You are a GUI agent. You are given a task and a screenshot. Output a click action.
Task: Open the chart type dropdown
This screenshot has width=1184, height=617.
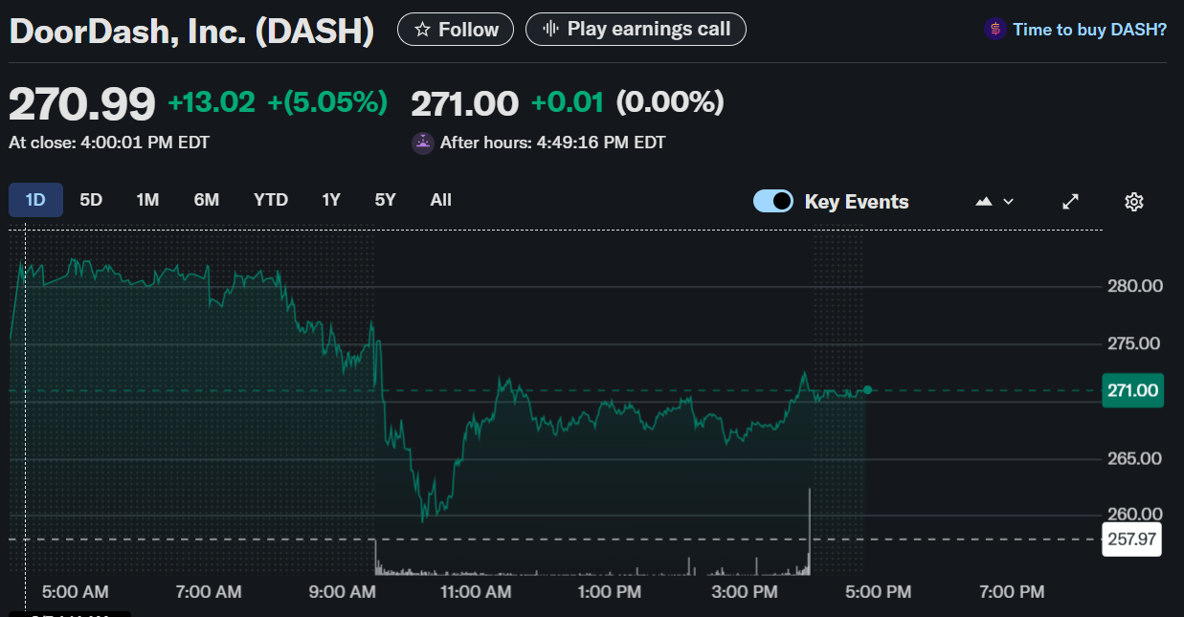coord(994,202)
